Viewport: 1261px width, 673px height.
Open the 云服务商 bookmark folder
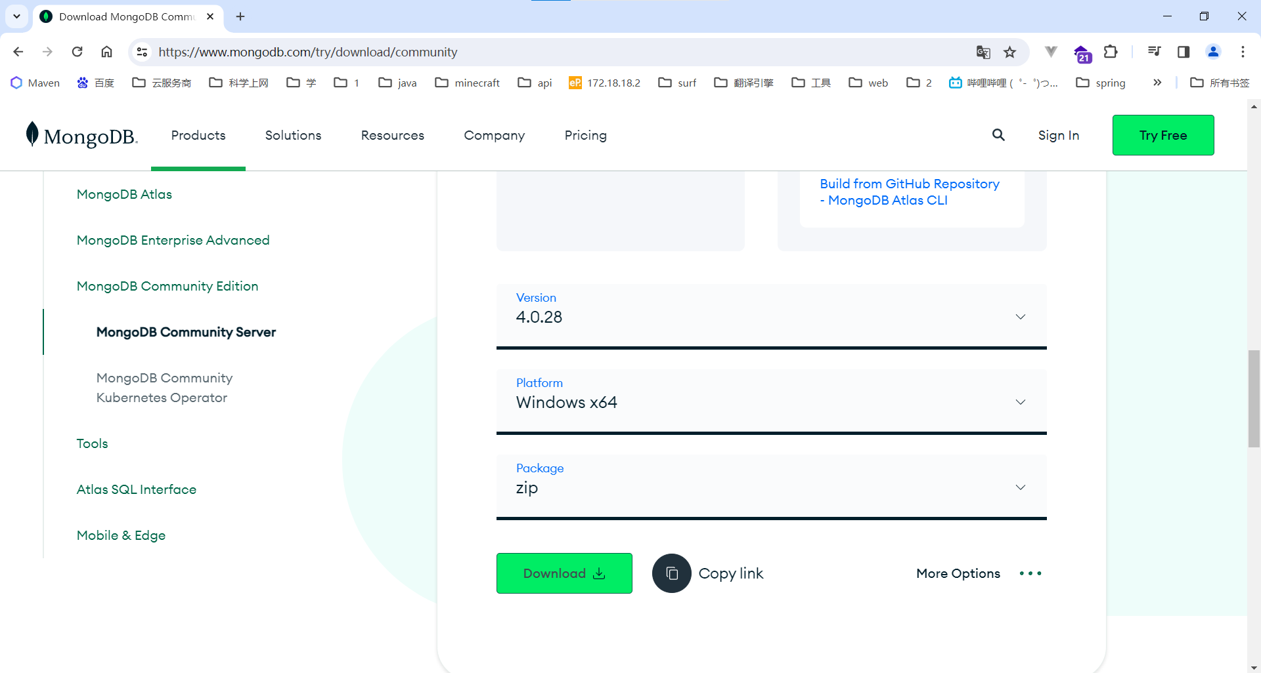[x=162, y=83]
